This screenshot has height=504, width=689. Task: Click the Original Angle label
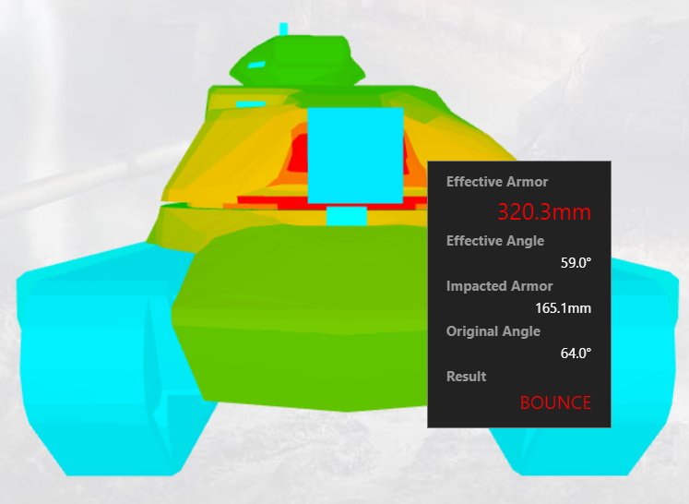coord(493,331)
